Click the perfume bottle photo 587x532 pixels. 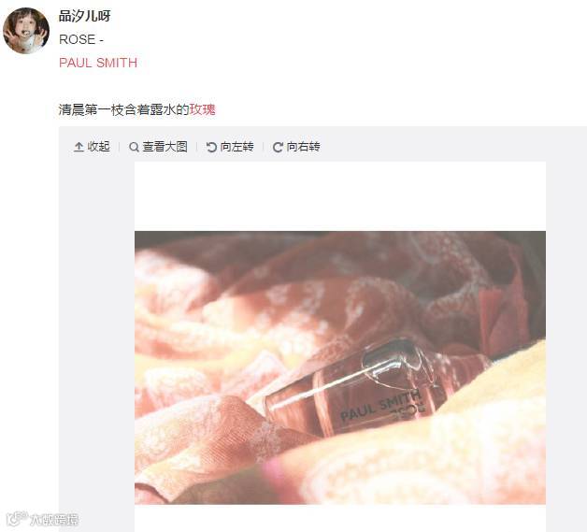340,367
